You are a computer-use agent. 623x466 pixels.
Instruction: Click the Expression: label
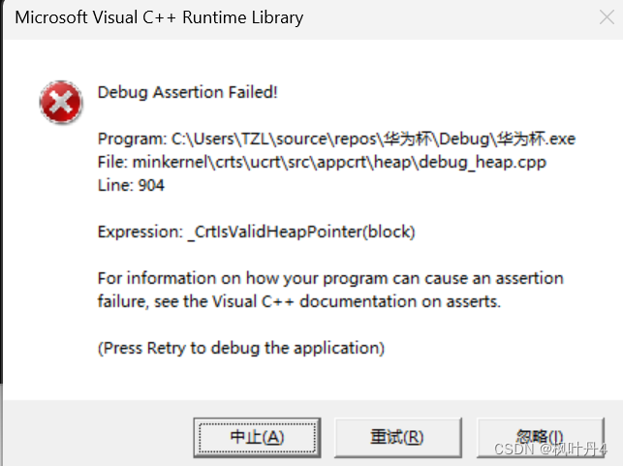click(x=140, y=233)
